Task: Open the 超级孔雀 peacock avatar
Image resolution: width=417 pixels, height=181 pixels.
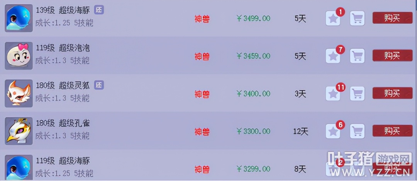Action: pyautogui.click(x=19, y=131)
